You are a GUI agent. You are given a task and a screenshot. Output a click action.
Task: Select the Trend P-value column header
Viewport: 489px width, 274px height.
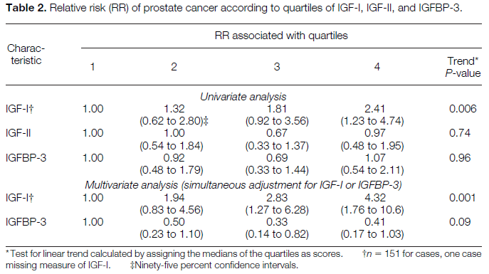tap(463, 67)
